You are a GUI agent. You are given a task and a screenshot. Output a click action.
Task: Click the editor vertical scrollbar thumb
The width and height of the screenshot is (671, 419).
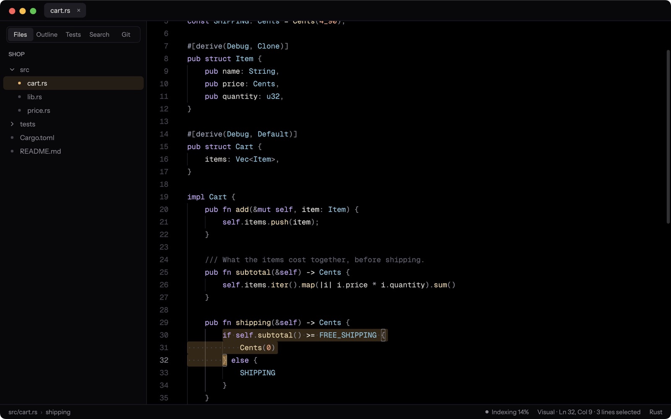[x=668, y=137]
